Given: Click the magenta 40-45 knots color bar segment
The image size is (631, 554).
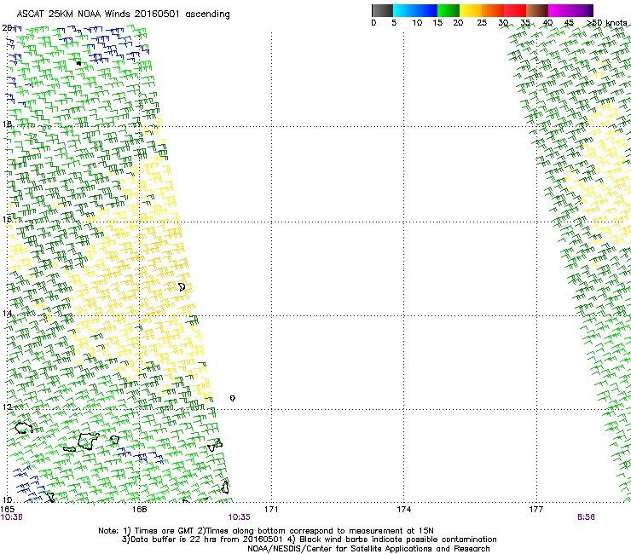Looking at the screenshot, I should click(x=559, y=10).
